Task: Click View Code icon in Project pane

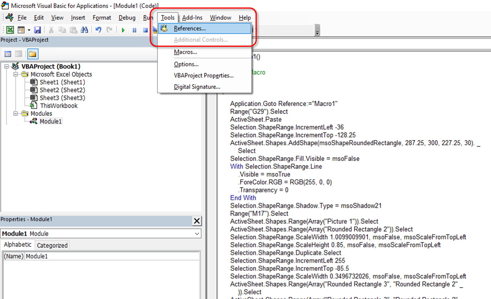Action: (8, 54)
